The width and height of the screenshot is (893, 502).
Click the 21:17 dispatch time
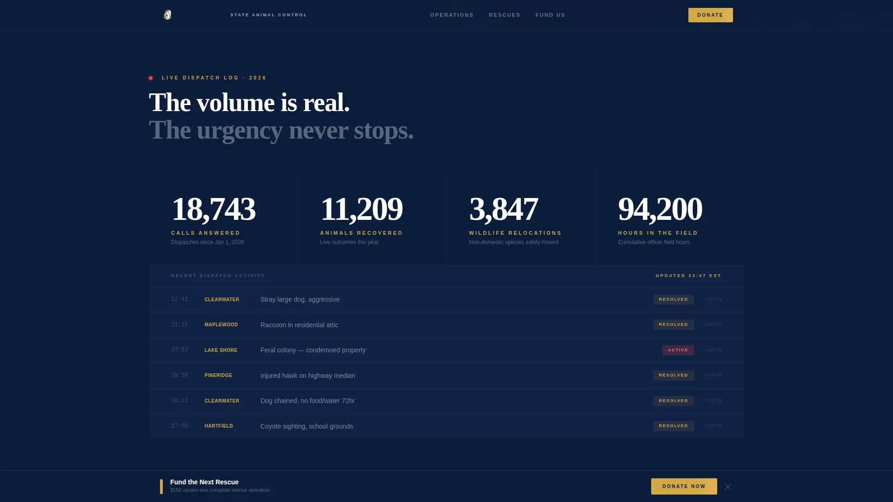[x=180, y=325]
